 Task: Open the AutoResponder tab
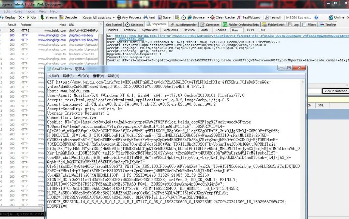tap(184, 25)
